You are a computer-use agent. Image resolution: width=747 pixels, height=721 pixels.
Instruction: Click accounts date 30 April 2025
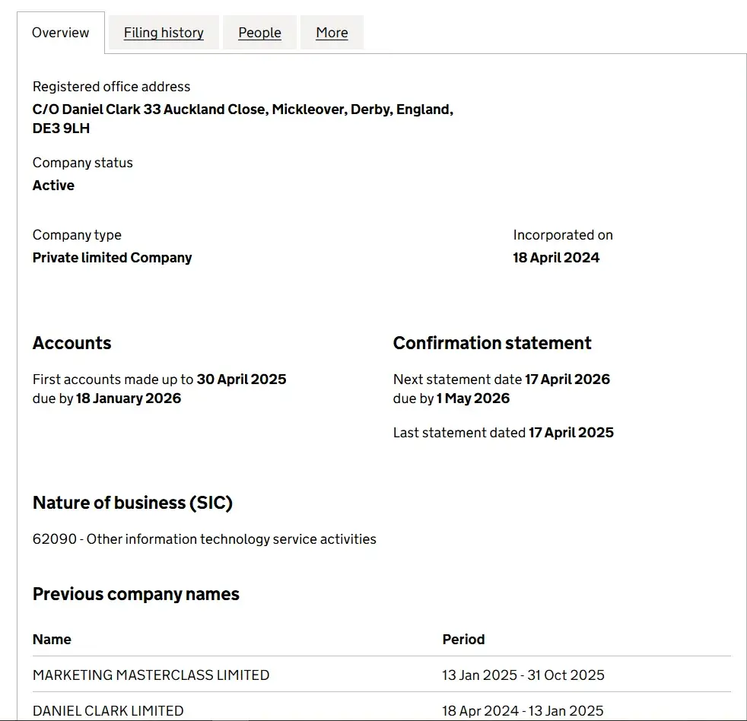(x=242, y=379)
